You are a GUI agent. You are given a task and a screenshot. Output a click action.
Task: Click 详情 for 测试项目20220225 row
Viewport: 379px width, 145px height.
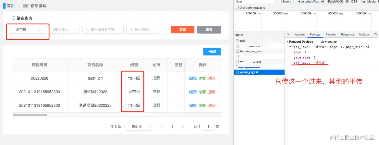[202, 106]
